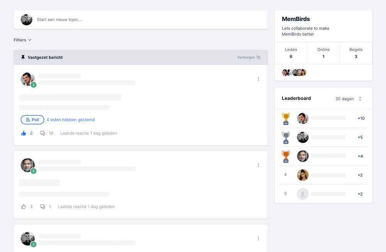Open three-dot menu on third post
386x252 pixels.
click(x=259, y=239)
